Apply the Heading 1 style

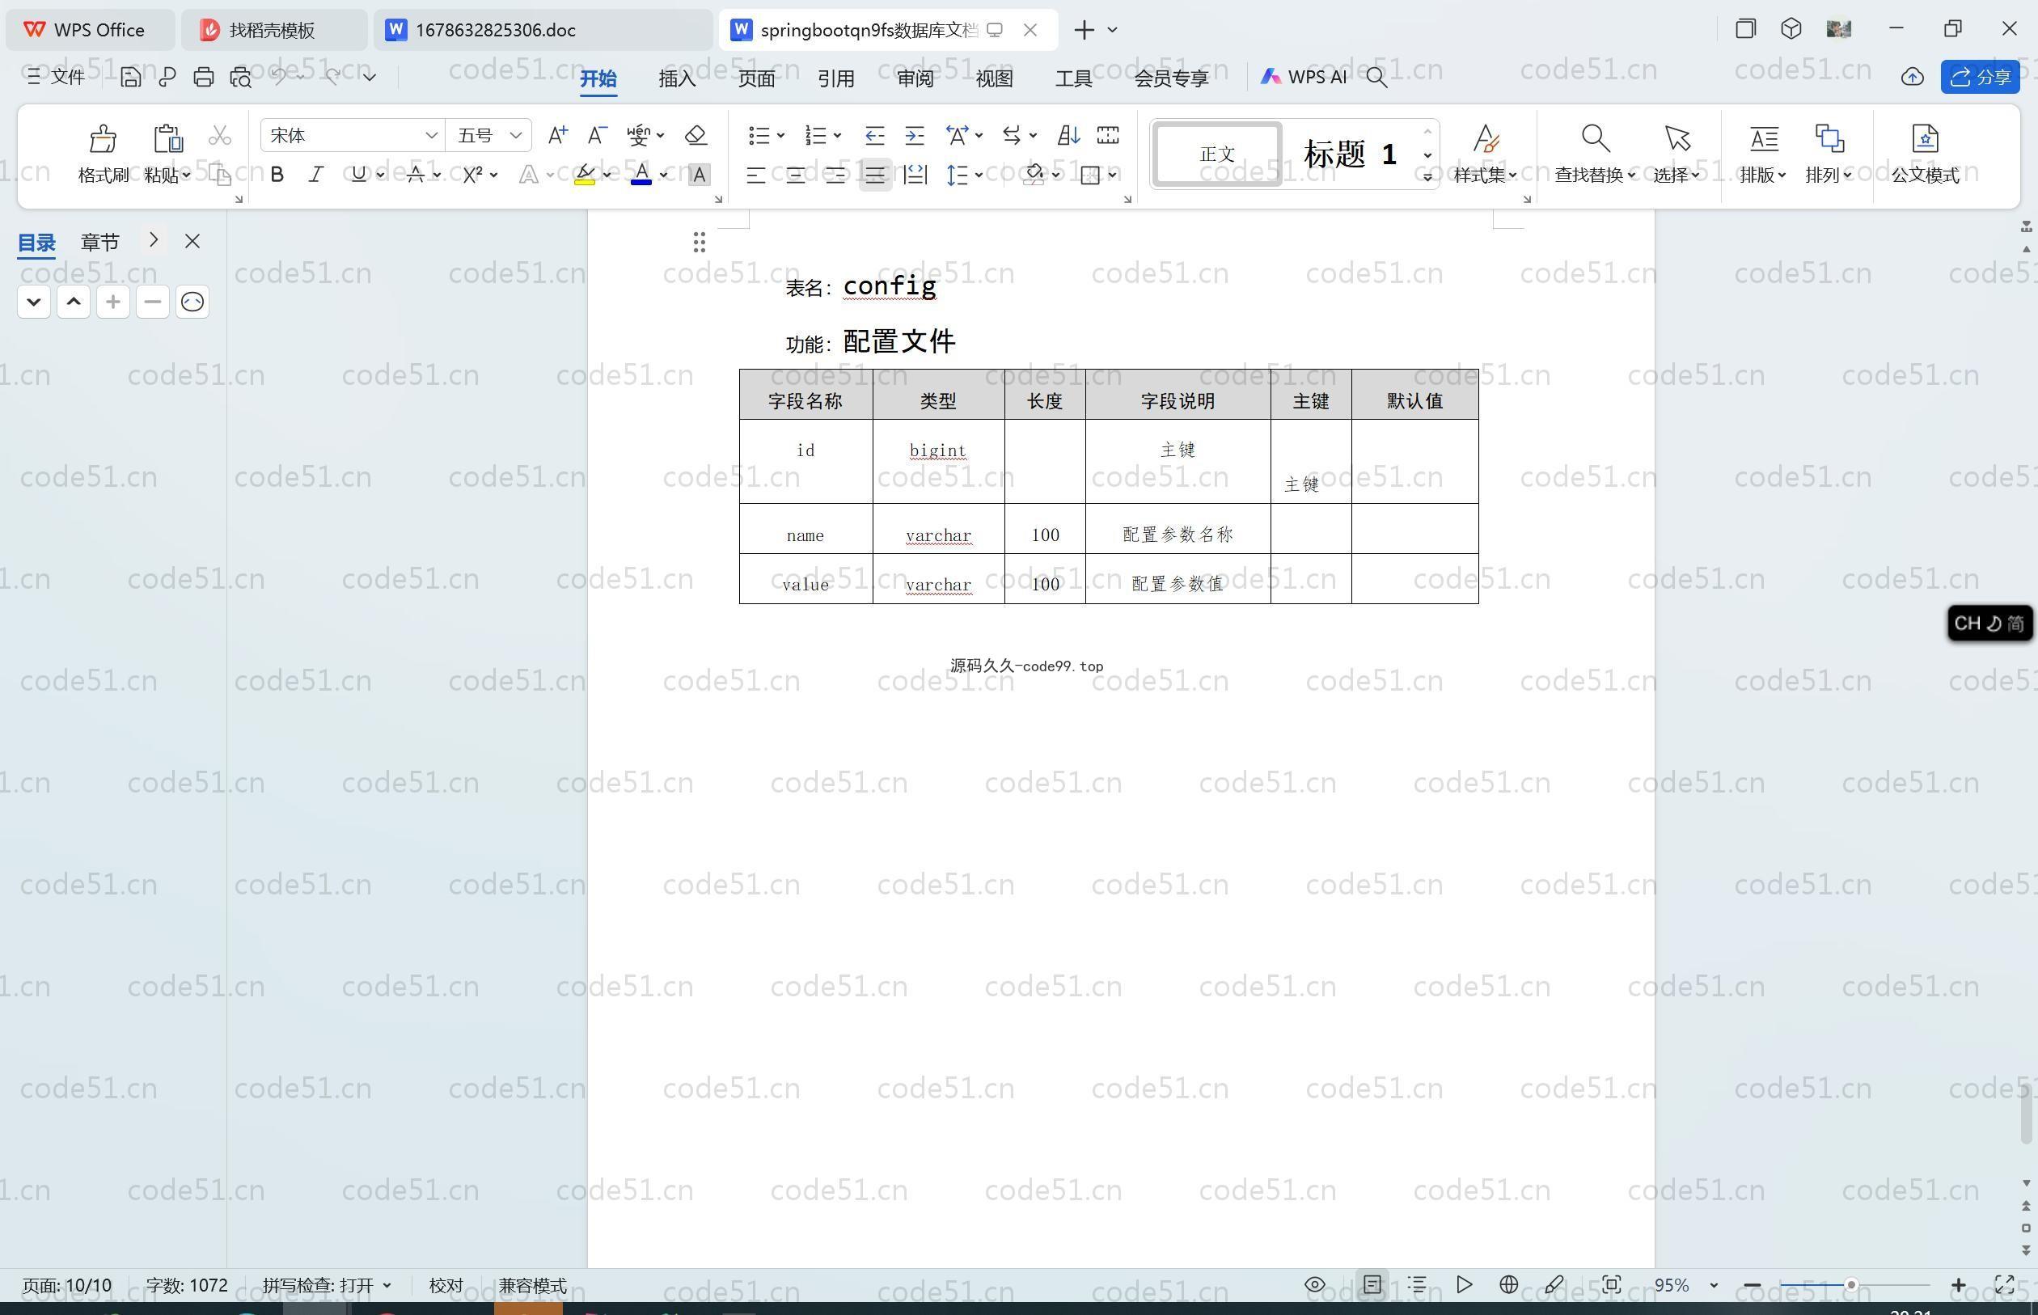point(1350,154)
